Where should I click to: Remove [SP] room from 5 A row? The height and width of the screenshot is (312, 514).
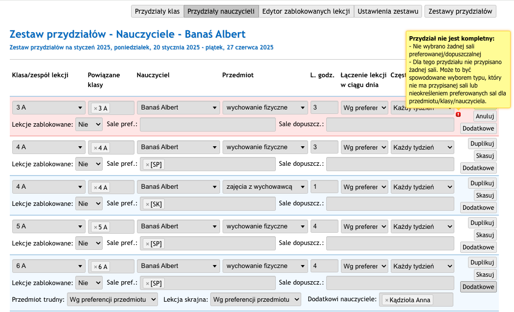(x=148, y=244)
